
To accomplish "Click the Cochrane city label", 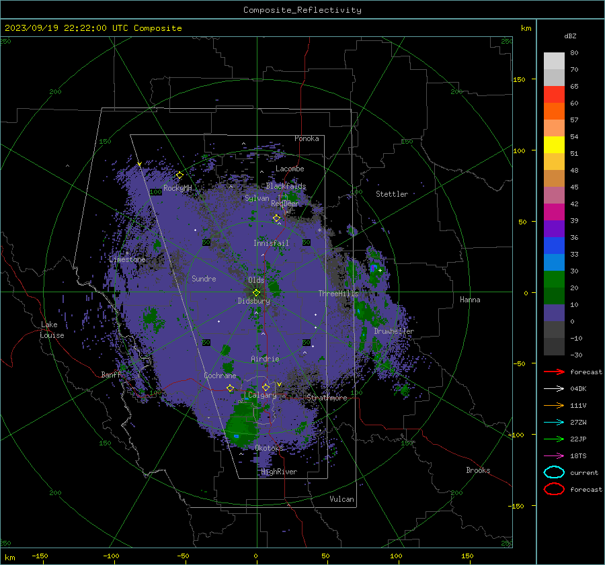I will point(220,376).
